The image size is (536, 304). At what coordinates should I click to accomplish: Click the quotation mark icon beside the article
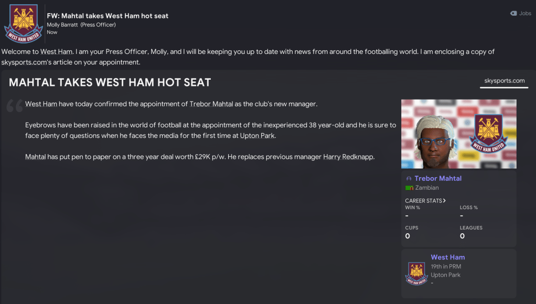pos(14,106)
